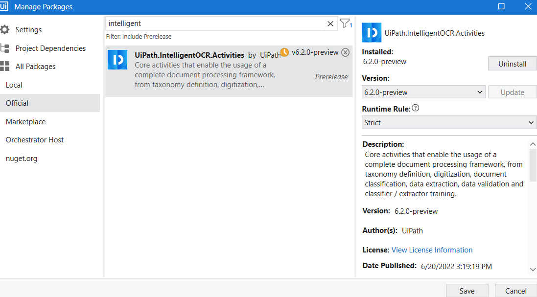Screen dimensions: 537x297
Task: Click the UiPath.IntelligentOCR package logo in results
Action: click(x=117, y=60)
